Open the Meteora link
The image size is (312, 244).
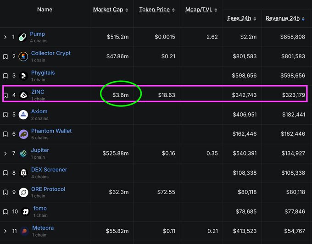[43, 228]
